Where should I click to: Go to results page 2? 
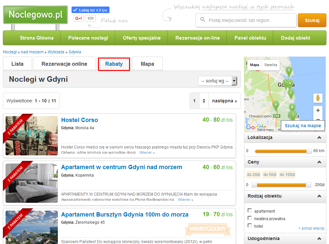204,101
